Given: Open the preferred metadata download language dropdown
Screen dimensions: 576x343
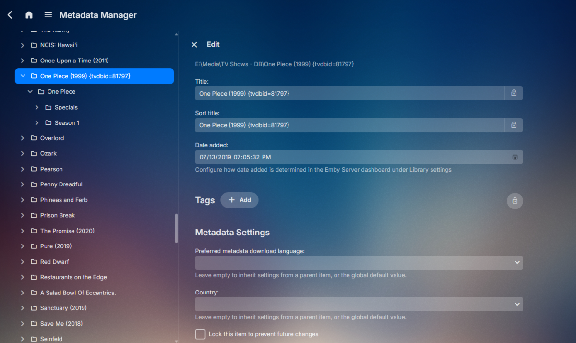Looking at the screenshot, I should coord(517,262).
